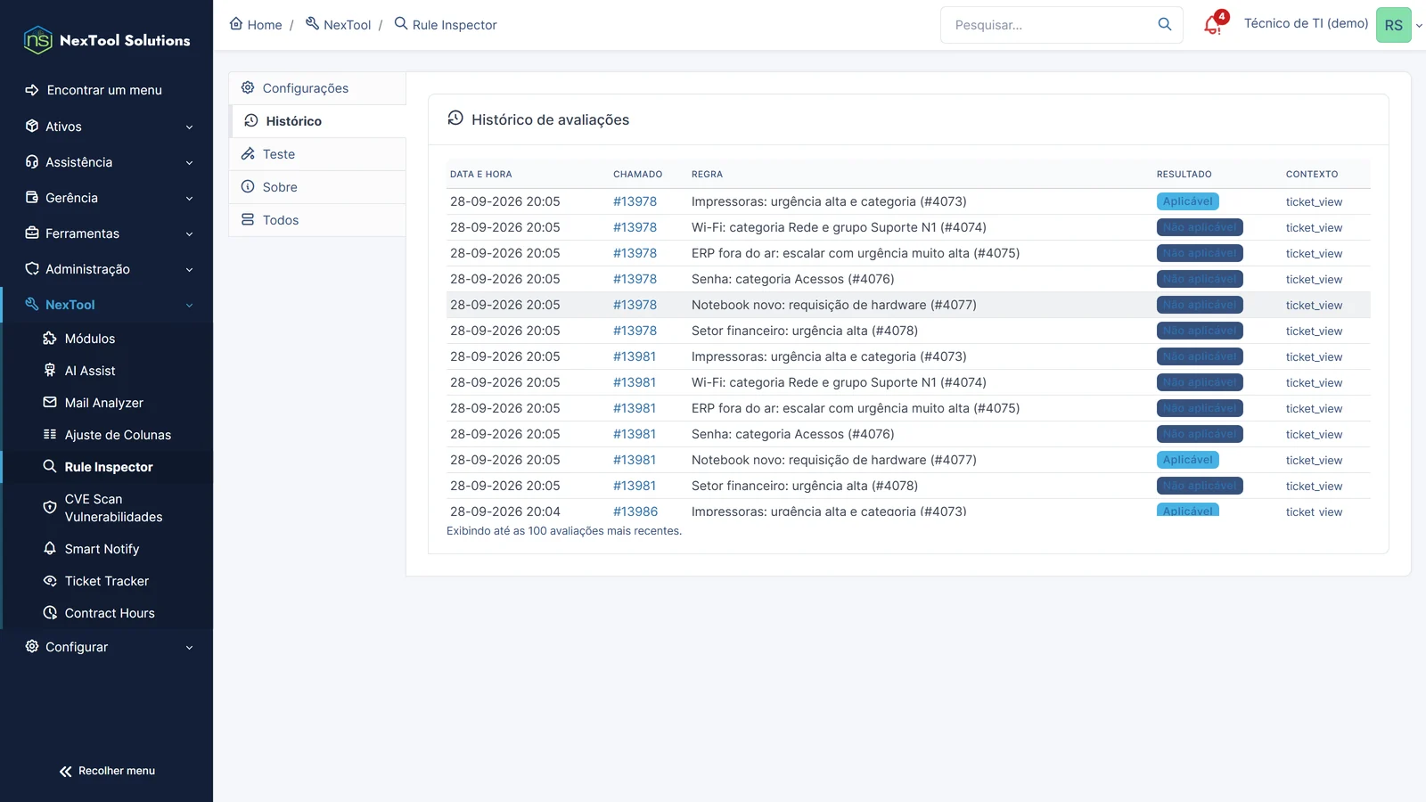Open the notifications bell icon
Screen dimensions: 1426x802
click(1213, 24)
